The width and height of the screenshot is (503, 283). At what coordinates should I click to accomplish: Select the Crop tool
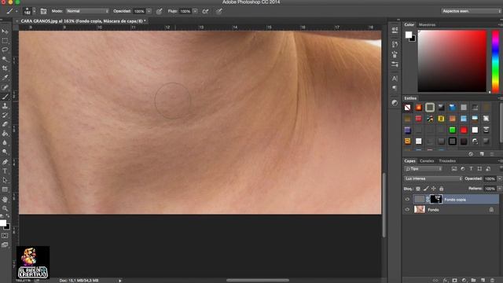[5, 68]
